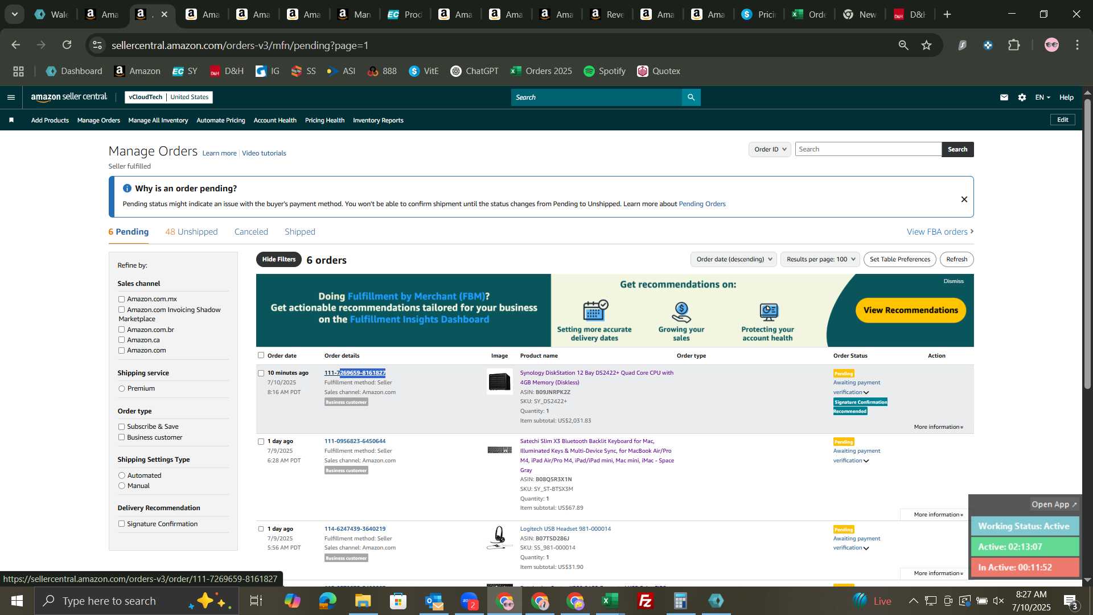Image resolution: width=1093 pixels, height=615 pixels.
Task: Open View FBA orders link
Action: 940,232
